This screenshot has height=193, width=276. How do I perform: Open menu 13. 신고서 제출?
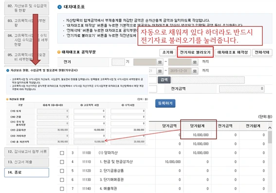pos(27,162)
